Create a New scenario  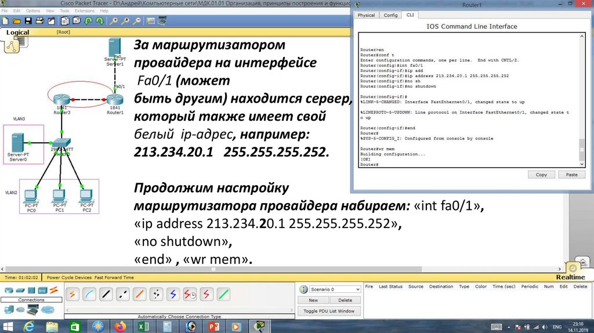[313, 300]
